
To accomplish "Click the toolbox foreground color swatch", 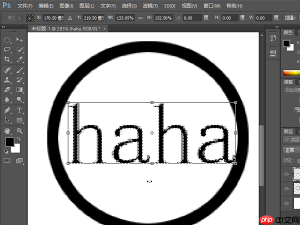I will 9,142.
